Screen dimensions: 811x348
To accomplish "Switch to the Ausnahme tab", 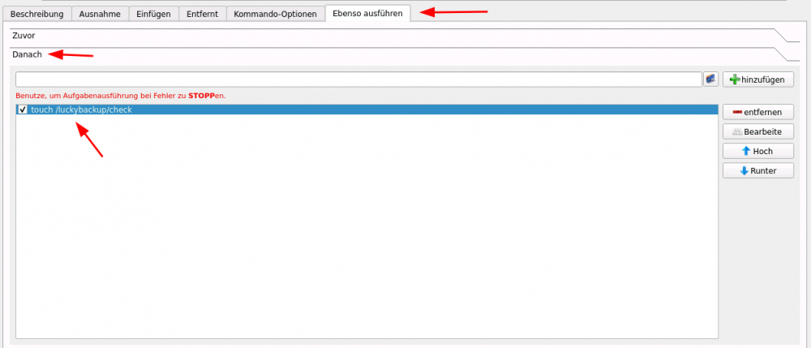I will (x=100, y=14).
